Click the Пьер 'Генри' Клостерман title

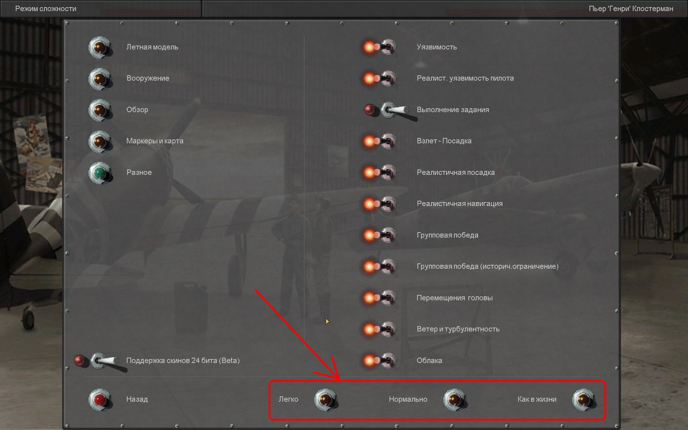click(631, 9)
